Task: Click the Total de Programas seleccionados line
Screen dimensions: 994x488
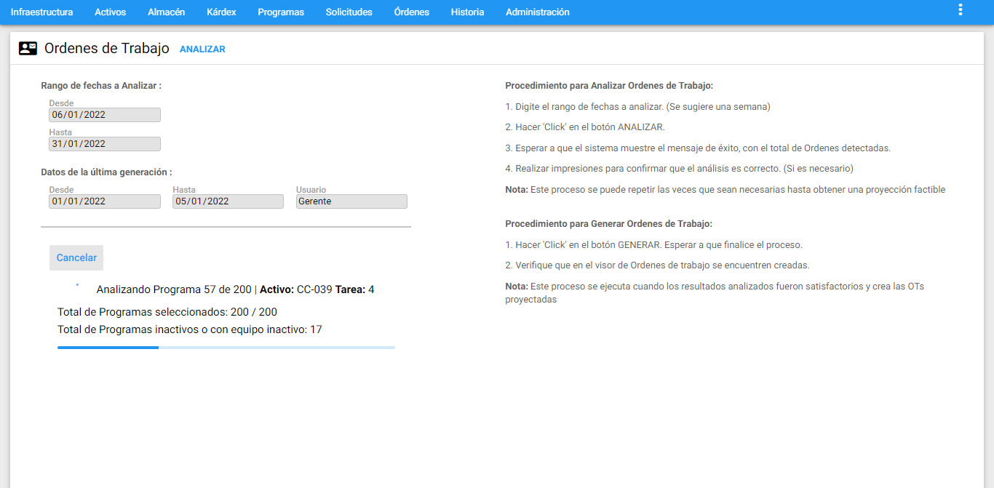Action: 167,312
